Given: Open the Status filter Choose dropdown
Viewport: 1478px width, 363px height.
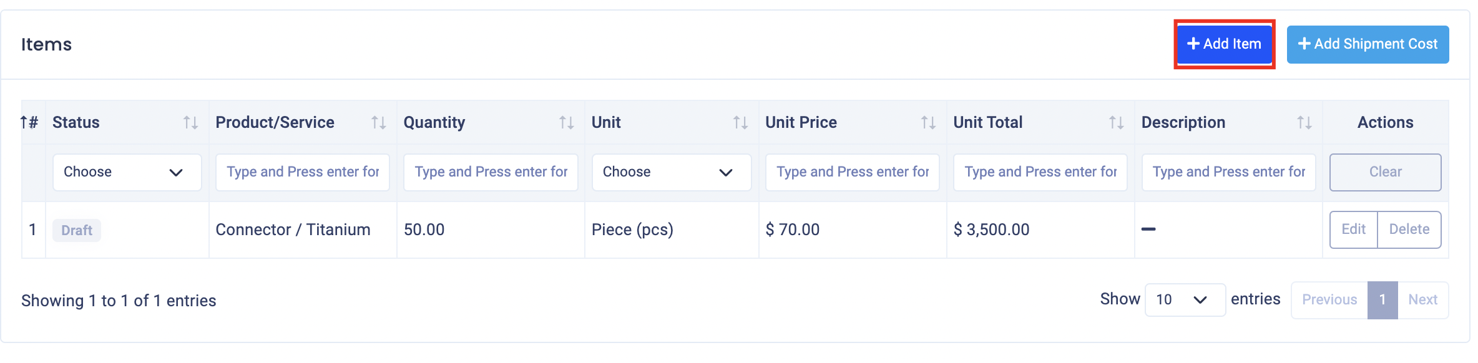Looking at the screenshot, I should point(127,172).
